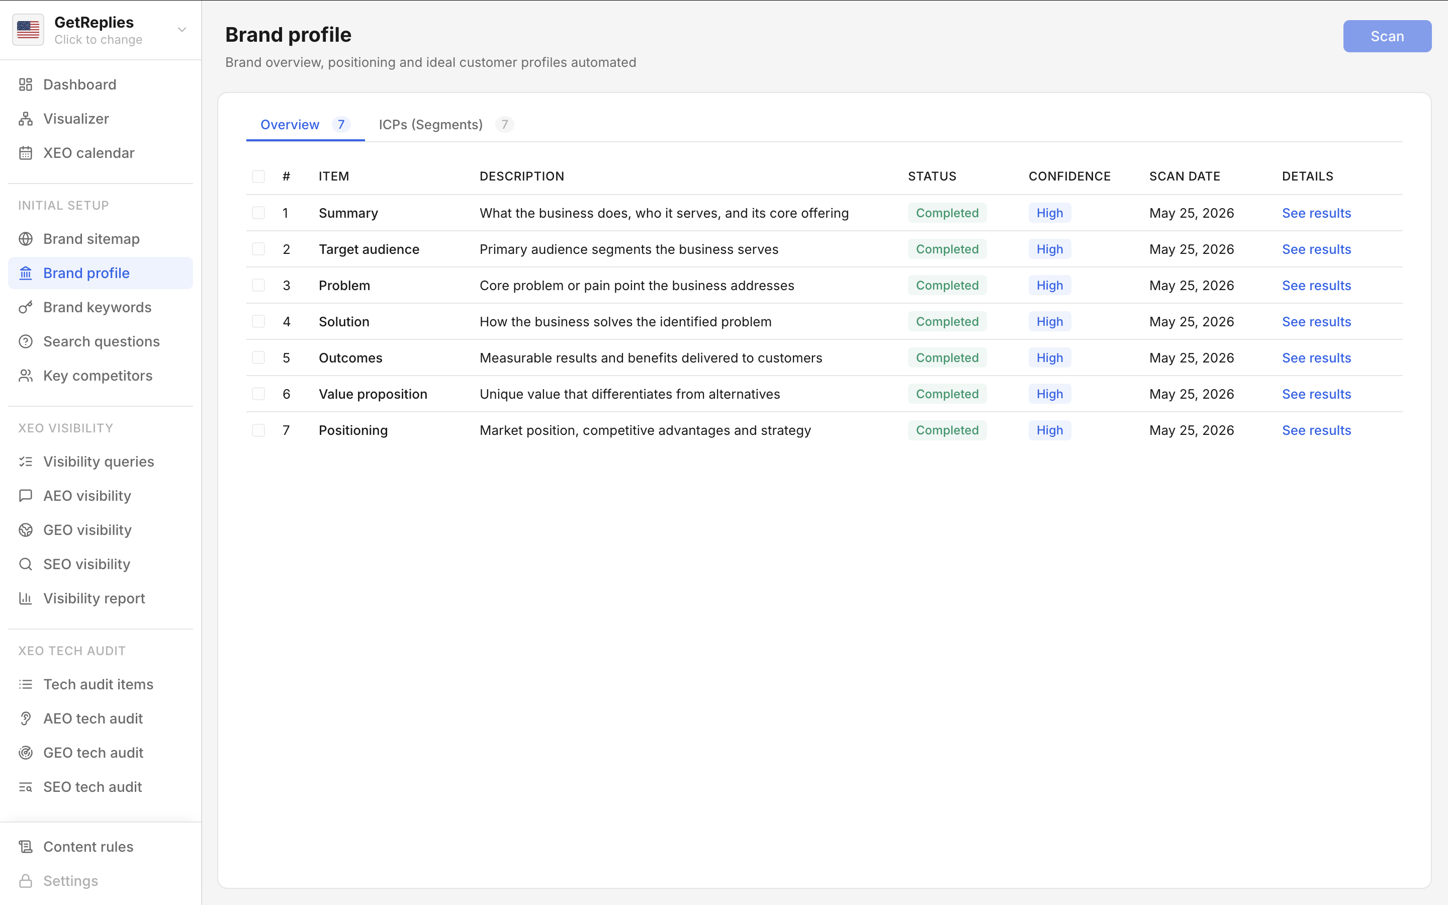Click the Visualizer network icon
Viewport: 1448px width, 905px height.
[x=25, y=119]
